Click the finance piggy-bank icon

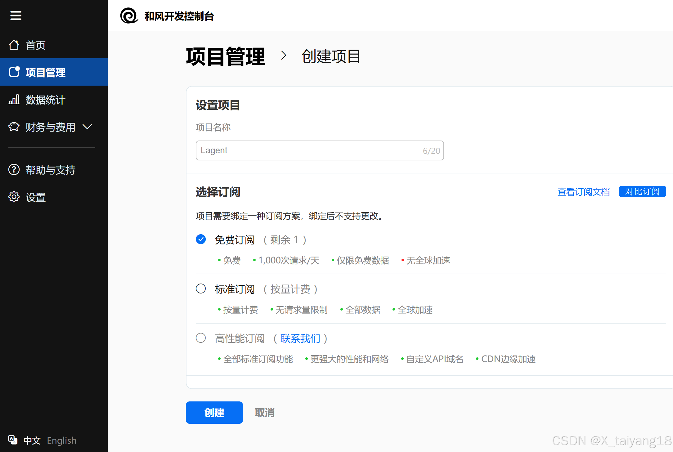14,127
